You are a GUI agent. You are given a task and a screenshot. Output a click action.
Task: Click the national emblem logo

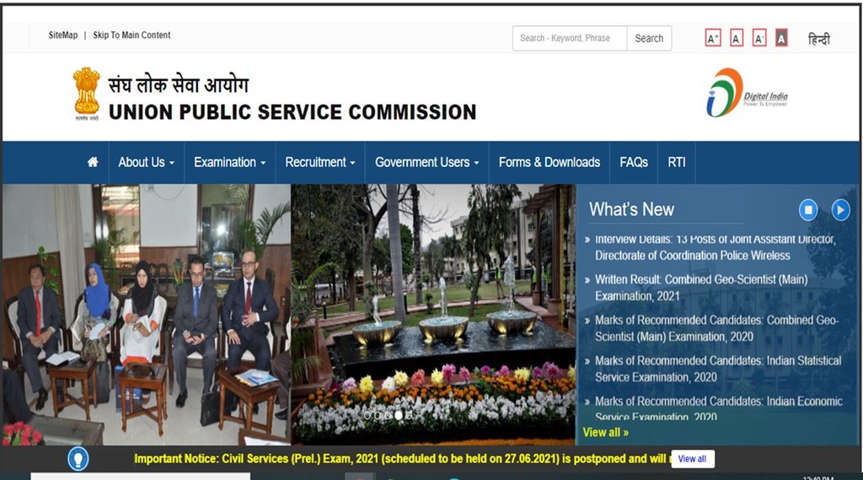coord(87,94)
